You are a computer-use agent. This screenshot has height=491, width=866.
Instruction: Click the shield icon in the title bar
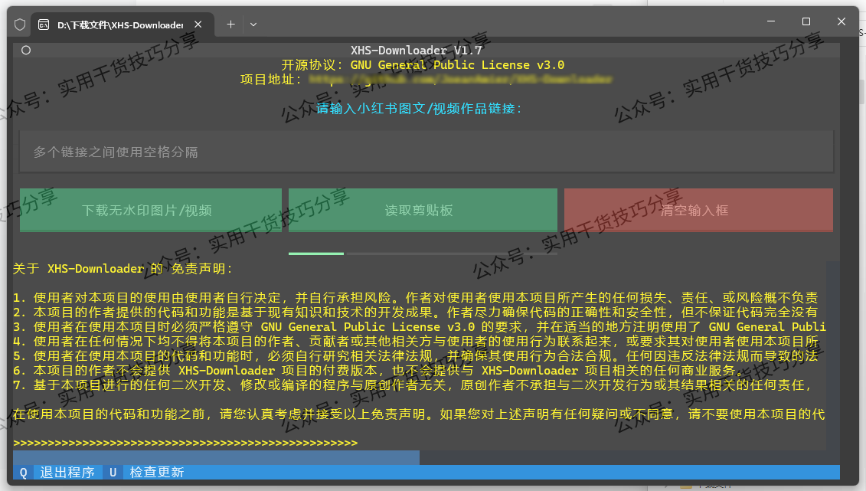coord(20,24)
